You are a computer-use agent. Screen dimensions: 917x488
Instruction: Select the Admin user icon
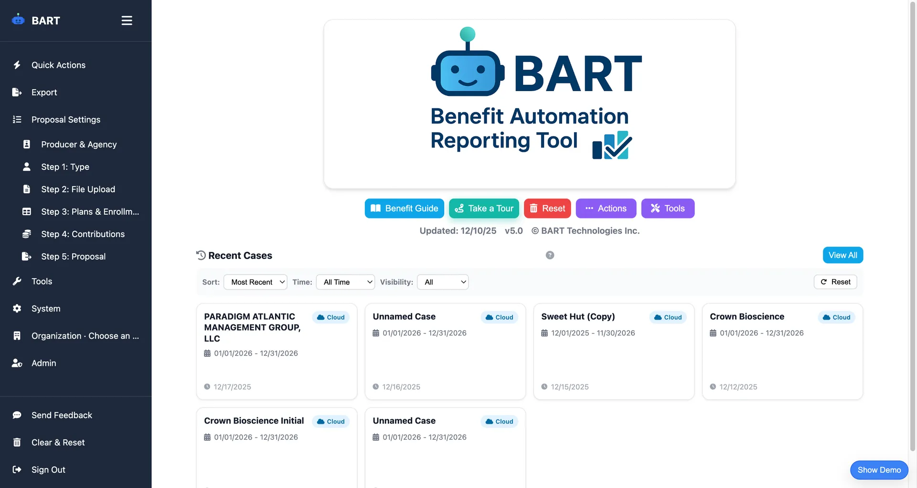click(17, 363)
